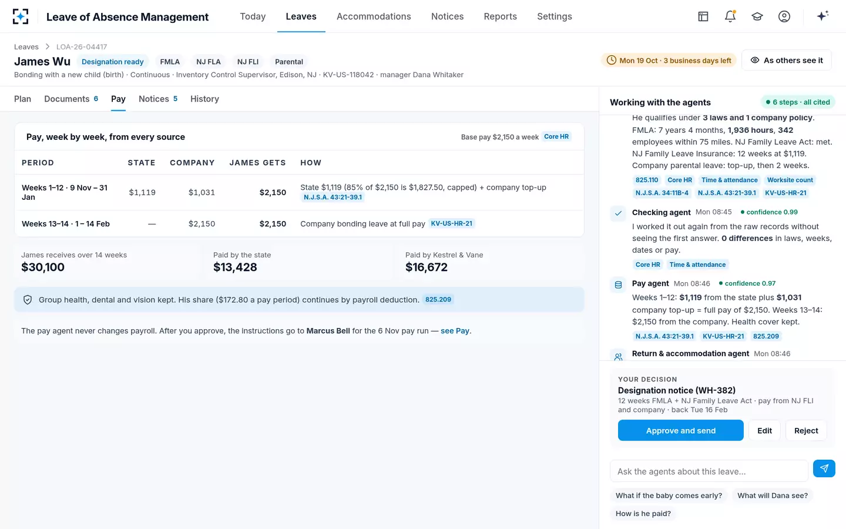
Task: Click the Designation ready status badge
Action: (113, 62)
